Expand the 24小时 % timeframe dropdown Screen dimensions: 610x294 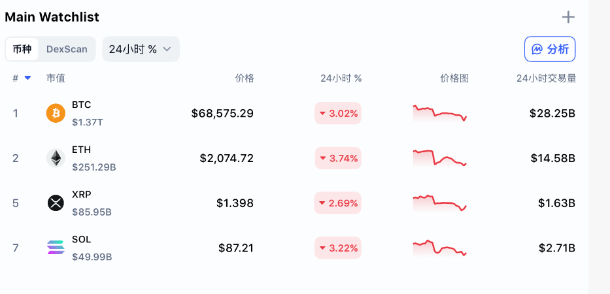point(141,49)
